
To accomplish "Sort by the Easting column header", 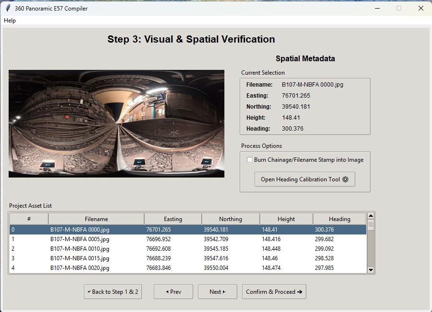I will click(x=173, y=219).
